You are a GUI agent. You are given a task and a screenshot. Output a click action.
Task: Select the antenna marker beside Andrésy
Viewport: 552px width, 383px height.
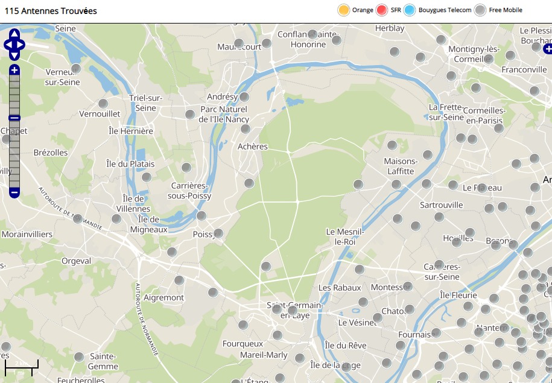244,97
